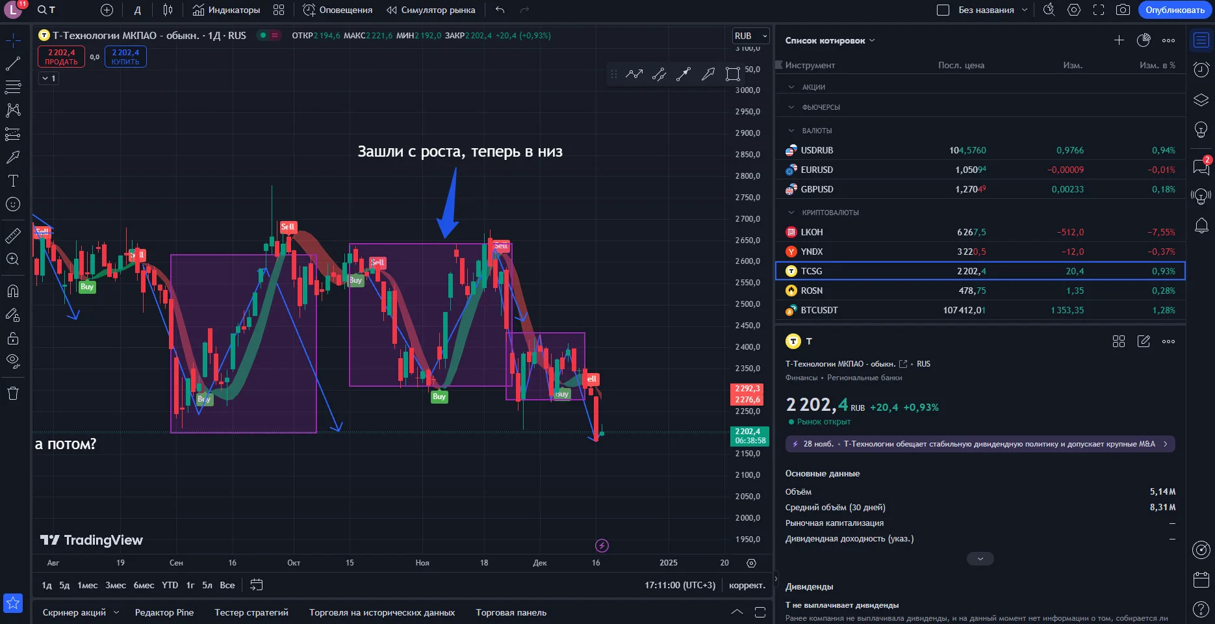Open the go-to-date calendar icon
The width and height of the screenshot is (1215, 624).
[x=257, y=585]
